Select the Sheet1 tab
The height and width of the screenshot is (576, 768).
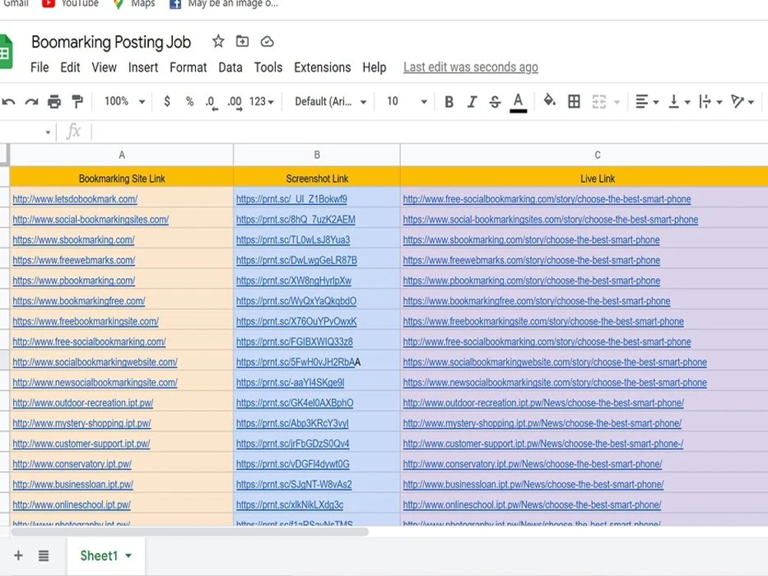[x=106, y=556]
